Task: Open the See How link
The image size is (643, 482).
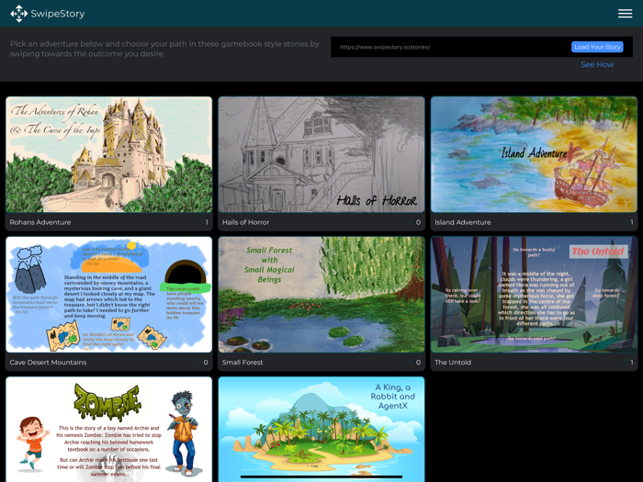Action: click(597, 64)
